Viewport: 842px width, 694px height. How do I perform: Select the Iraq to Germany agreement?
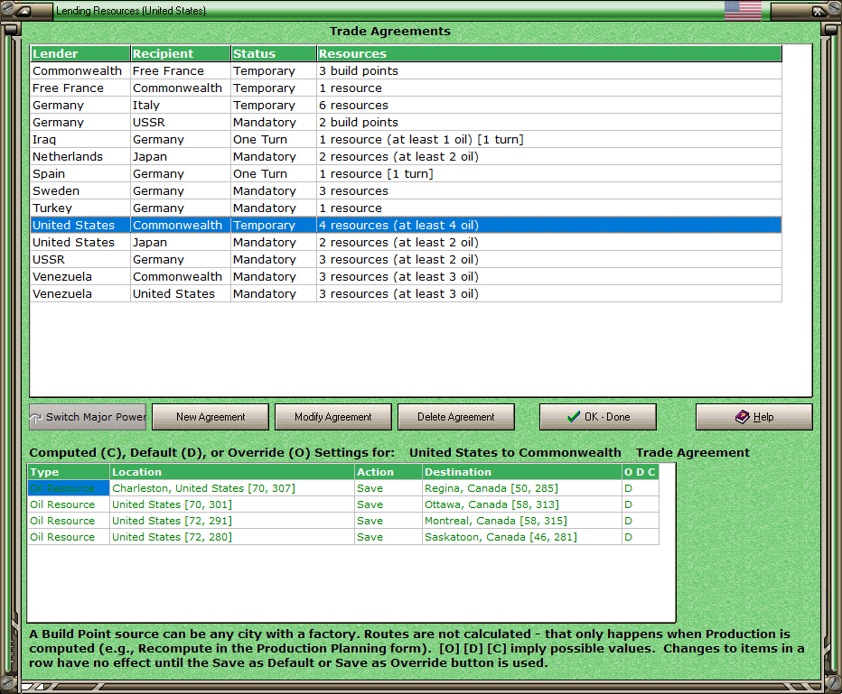[x=406, y=140]
